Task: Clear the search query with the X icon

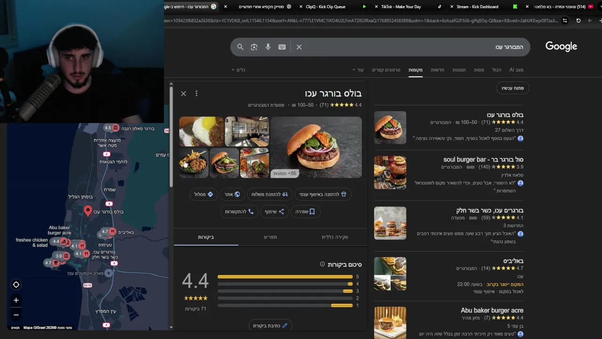Action: [299, 47]
